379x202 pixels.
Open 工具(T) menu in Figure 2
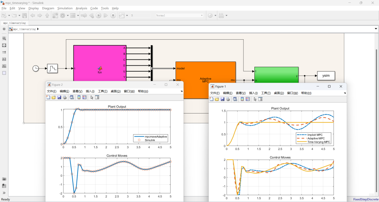[x=102, y=91]
